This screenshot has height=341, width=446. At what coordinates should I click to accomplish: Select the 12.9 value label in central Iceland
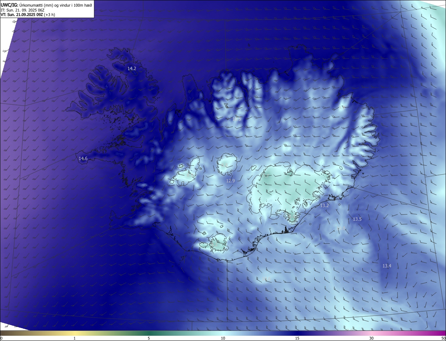coord(230,181)
